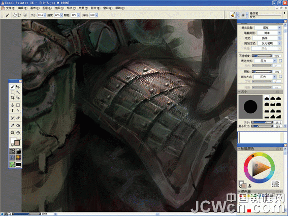Viewport: 288px width, 216px height.
Task: Adjust the 颗粒 grain slider in panel
Action: click(x=262, y=72)
